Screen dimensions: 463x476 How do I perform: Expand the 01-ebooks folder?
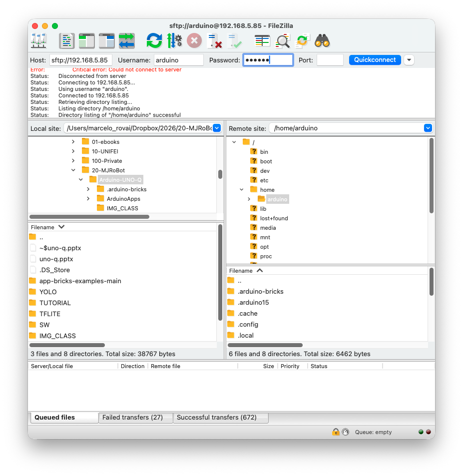73,142
